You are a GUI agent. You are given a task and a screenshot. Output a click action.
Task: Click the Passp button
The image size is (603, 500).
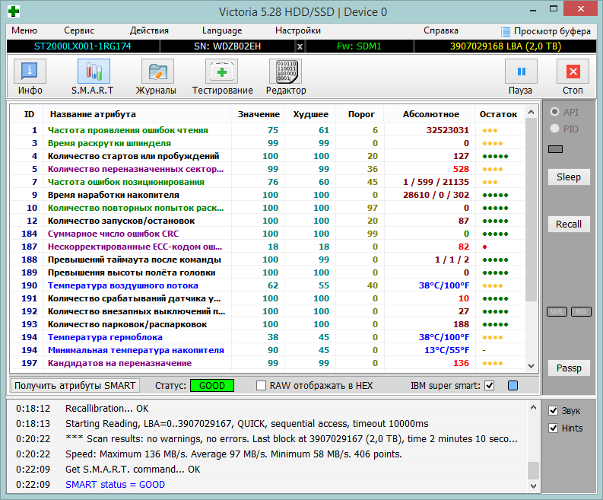coord(569,368)
